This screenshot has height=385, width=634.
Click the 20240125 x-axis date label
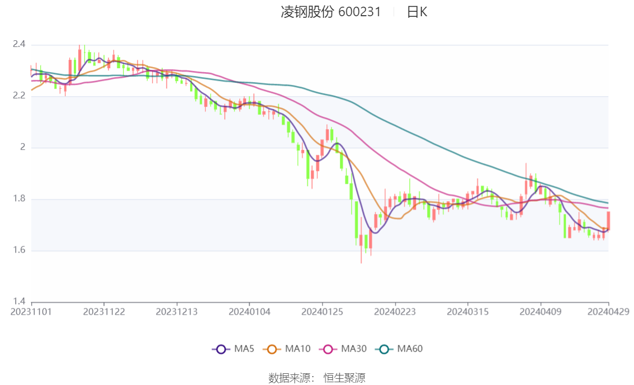click(322, 312)
